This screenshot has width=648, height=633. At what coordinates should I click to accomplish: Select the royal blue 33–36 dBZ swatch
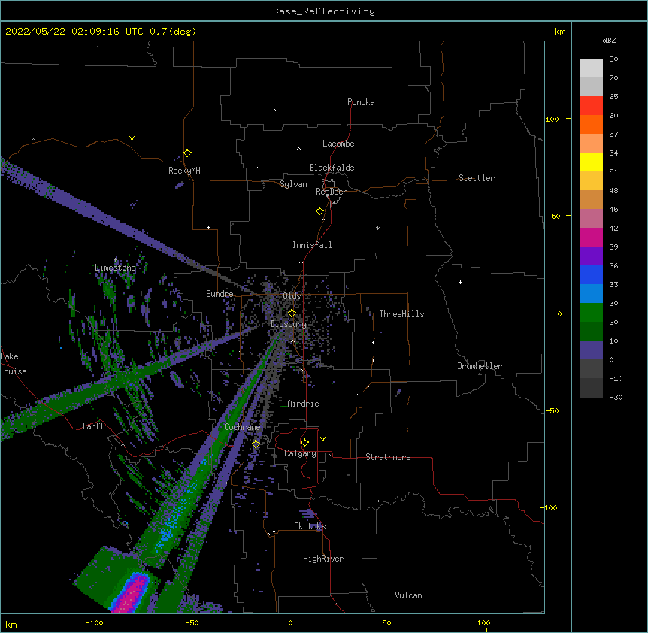point(591,274)
